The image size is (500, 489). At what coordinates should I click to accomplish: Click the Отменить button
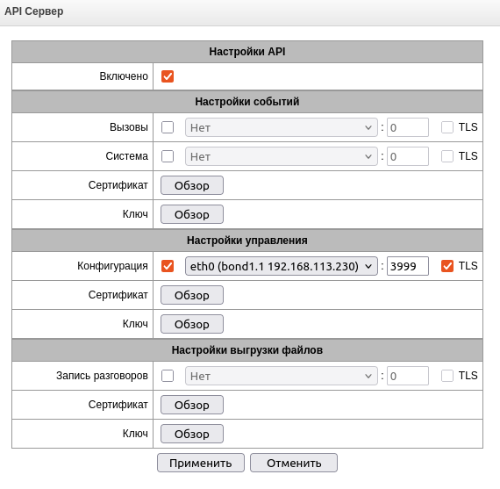tap(294, 463)
